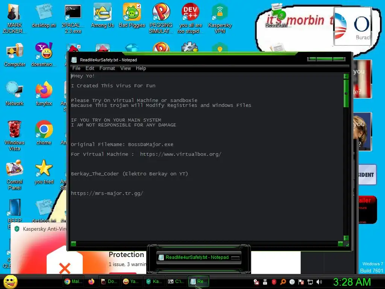Screen dimensions: 385x289
Task: Open the volume speaker tray icon
Action: coord(319,282)
